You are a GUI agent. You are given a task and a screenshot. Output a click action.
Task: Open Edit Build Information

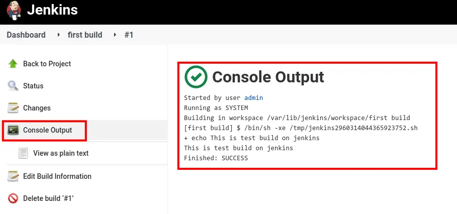57,176
